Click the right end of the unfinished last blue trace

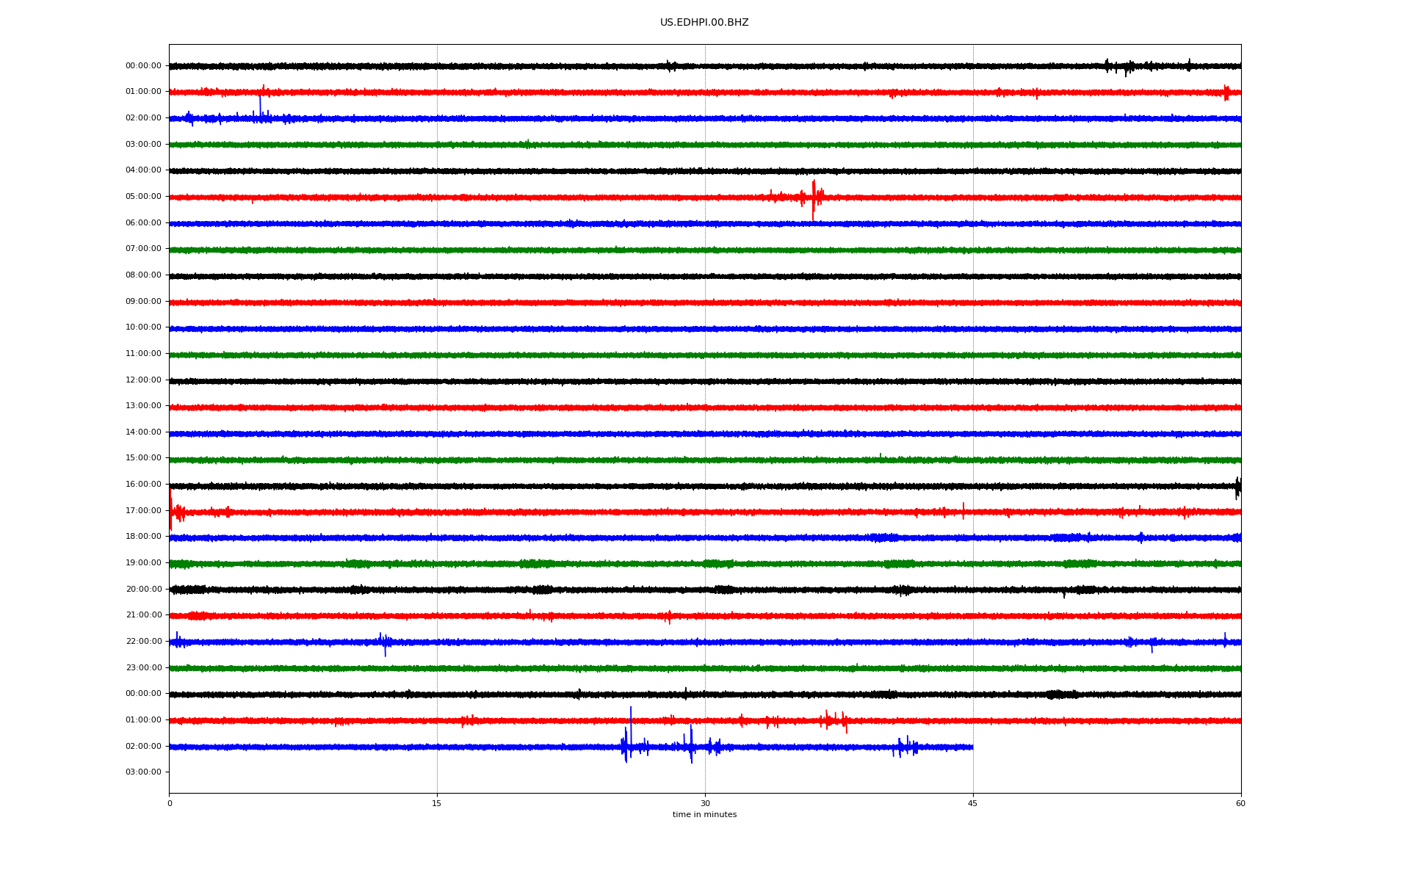[x=972, y=747]
